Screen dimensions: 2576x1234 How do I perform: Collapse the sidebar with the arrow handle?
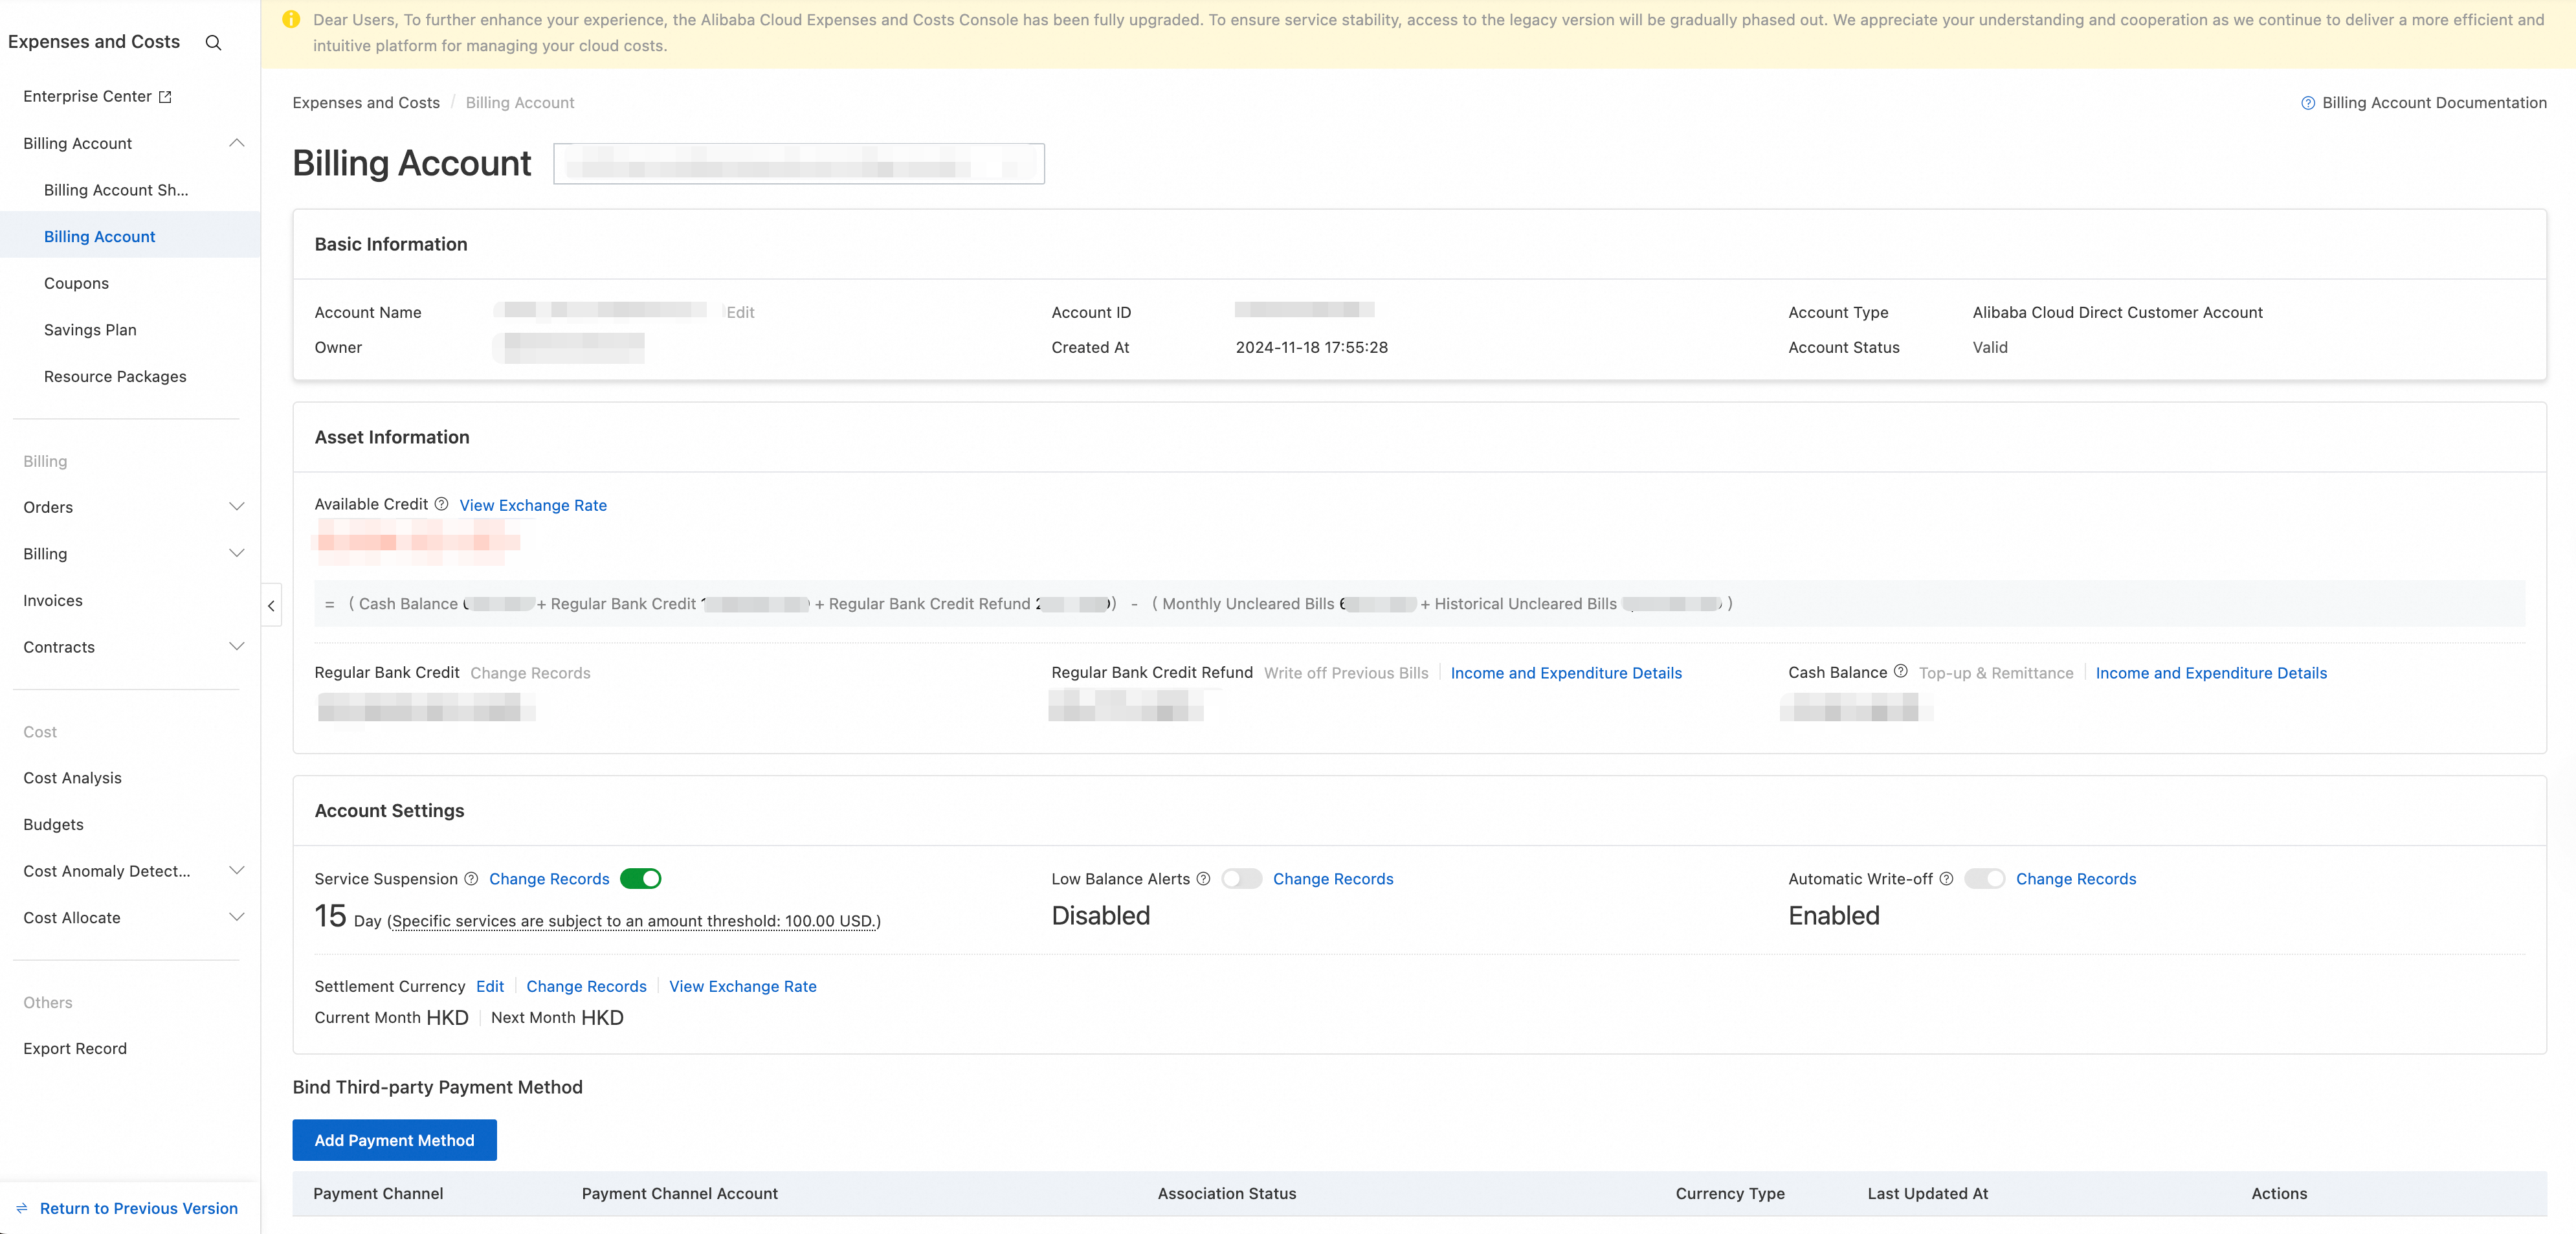(271, 606)
